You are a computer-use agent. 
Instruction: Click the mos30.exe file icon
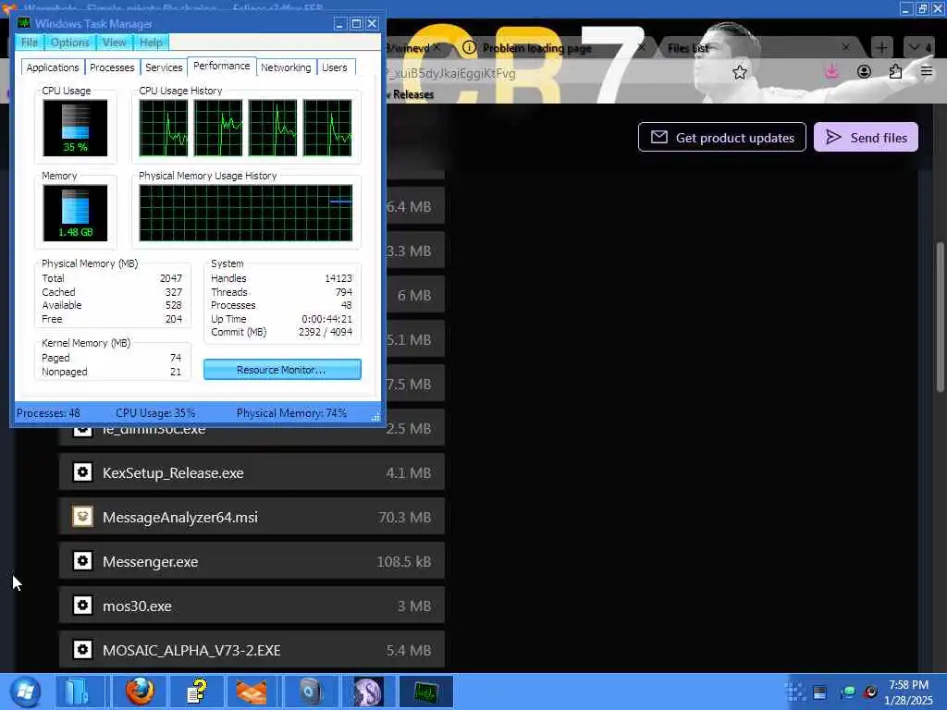pos(82,606)
